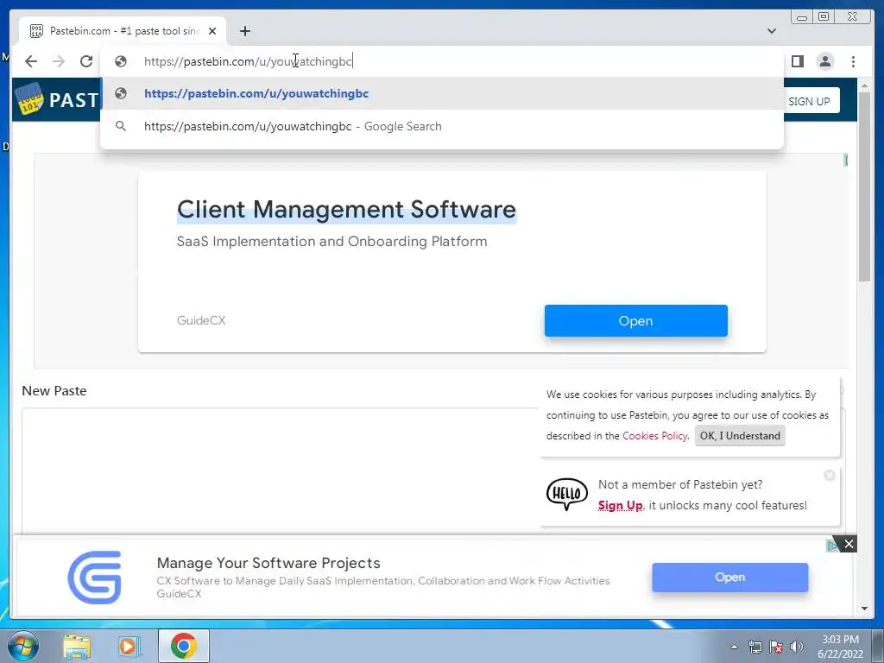Click the scrollbar down arrow
Viewport: 884px width, 663px height.
864,609
